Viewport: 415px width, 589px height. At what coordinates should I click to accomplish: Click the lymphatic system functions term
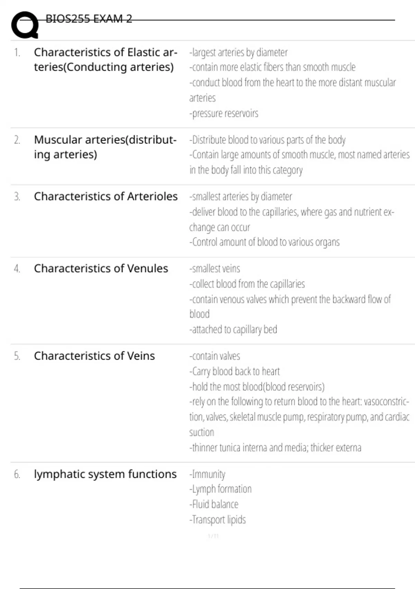click(x=105, y=474)
